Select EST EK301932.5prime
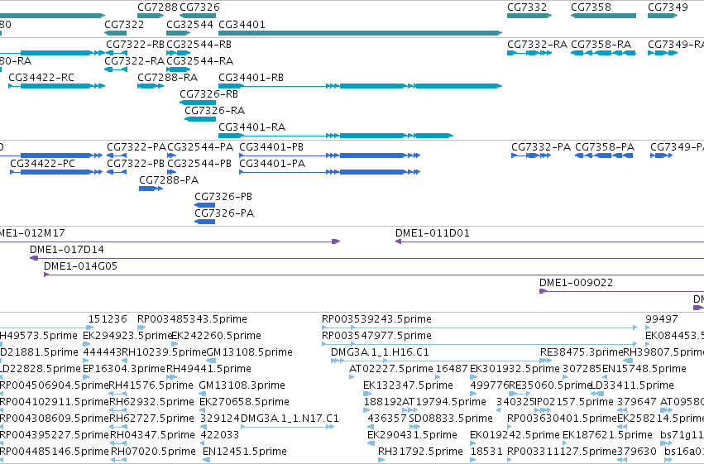704x464 pixels. 474,377
